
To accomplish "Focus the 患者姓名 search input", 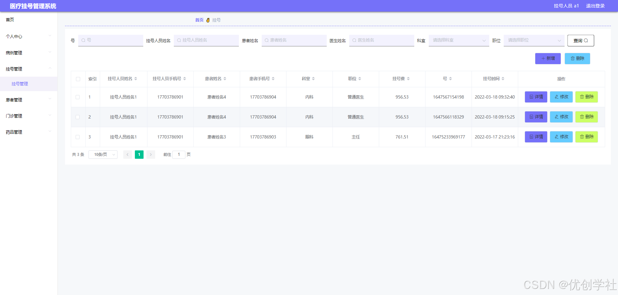I will pos(294,40).
